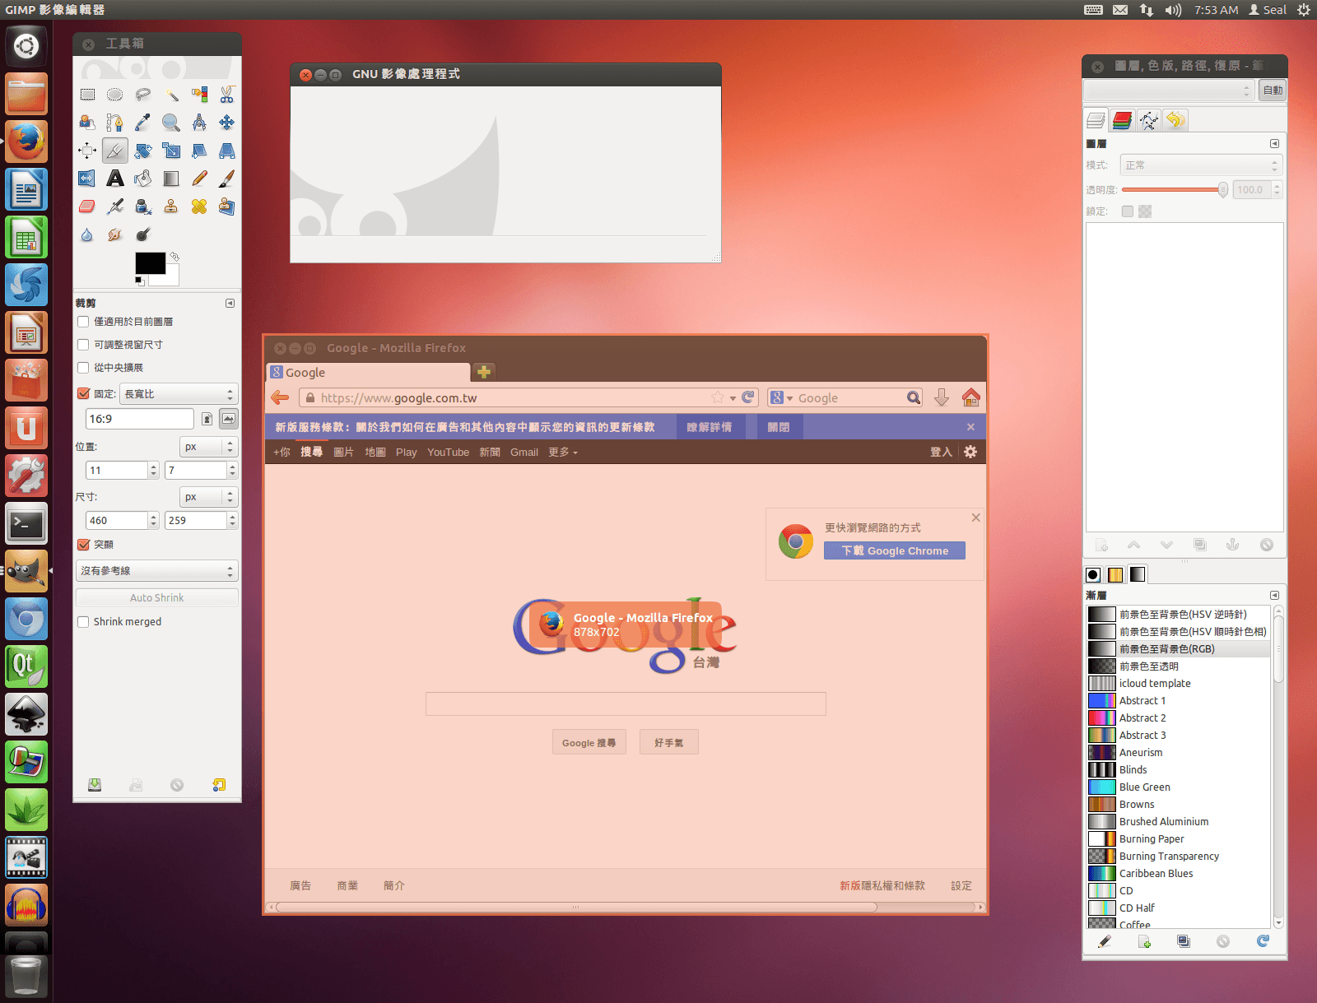Select the Bucket Fill tool

(143, 179)
